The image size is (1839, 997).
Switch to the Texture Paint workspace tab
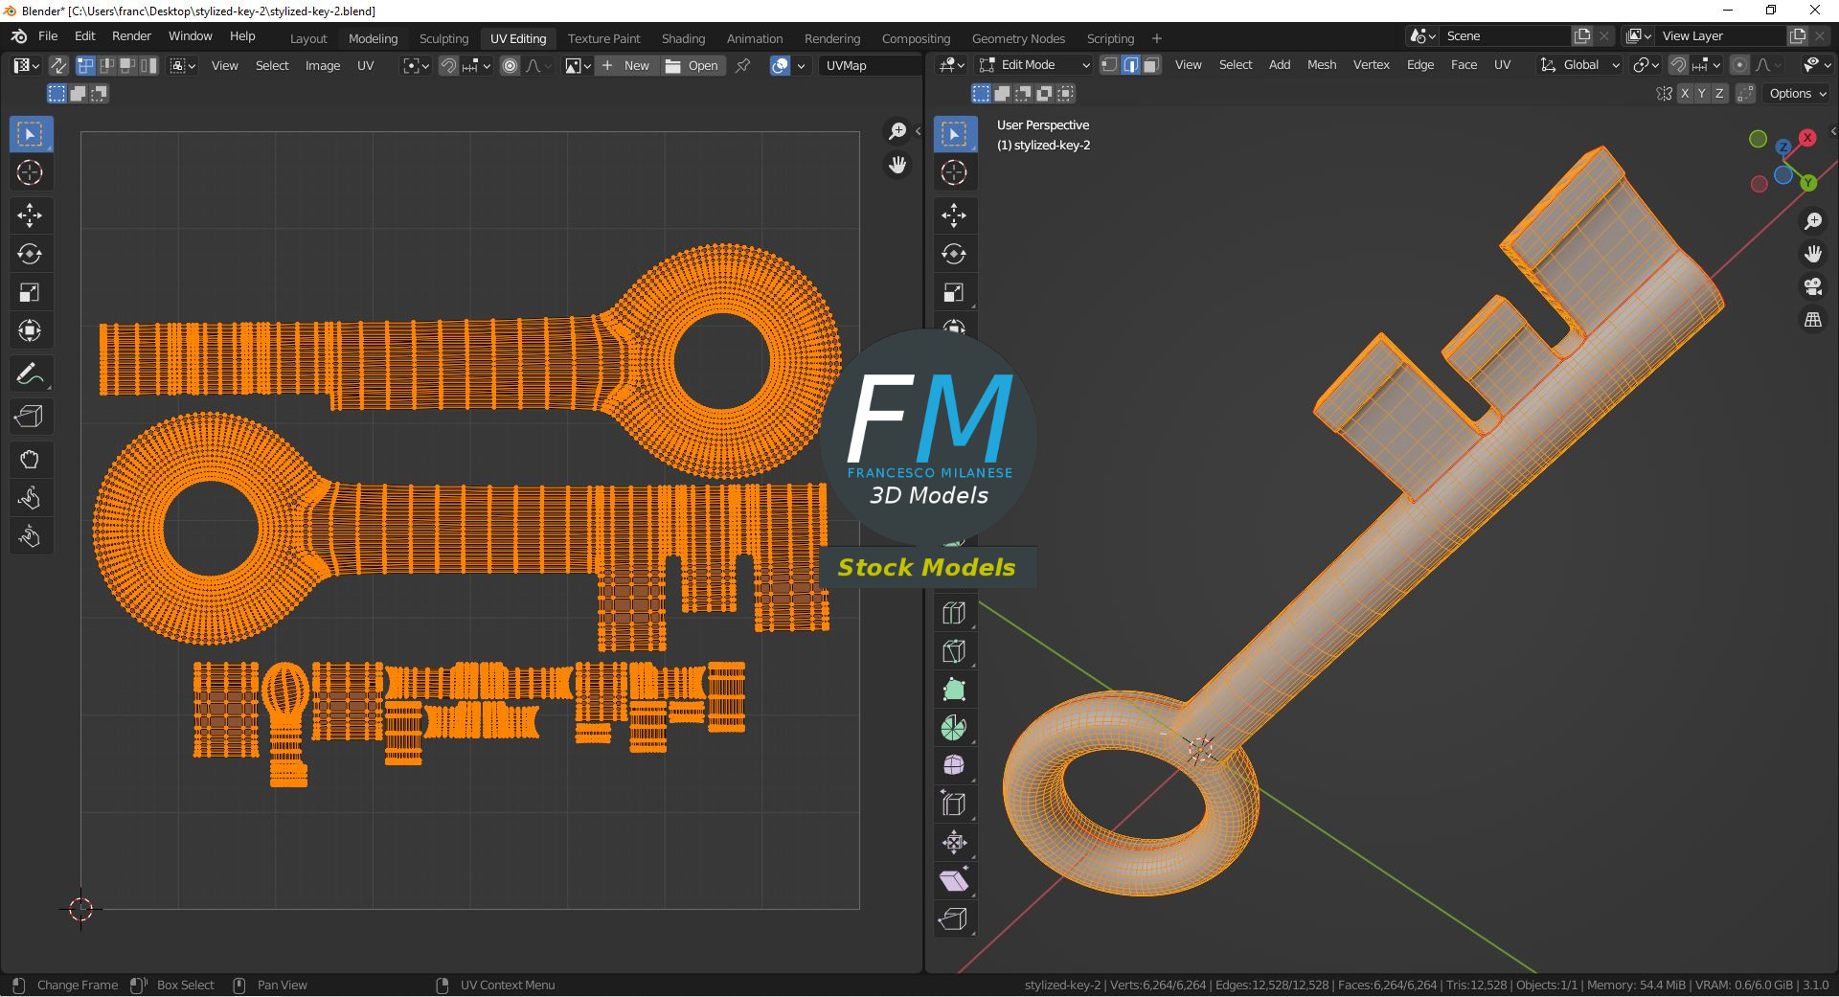tap(603, 38)
